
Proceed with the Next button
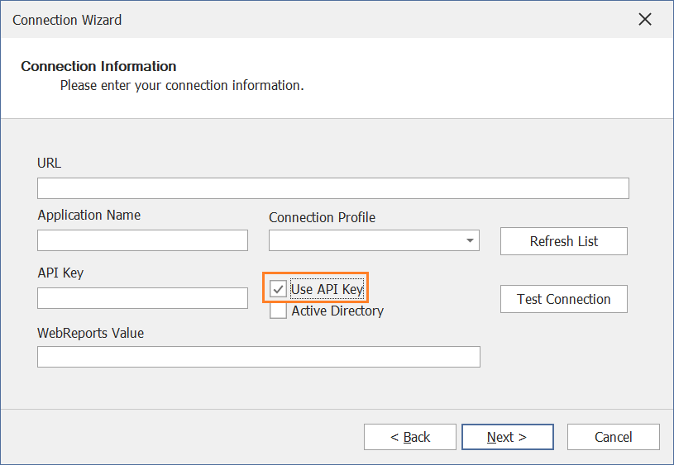(507, 437)
